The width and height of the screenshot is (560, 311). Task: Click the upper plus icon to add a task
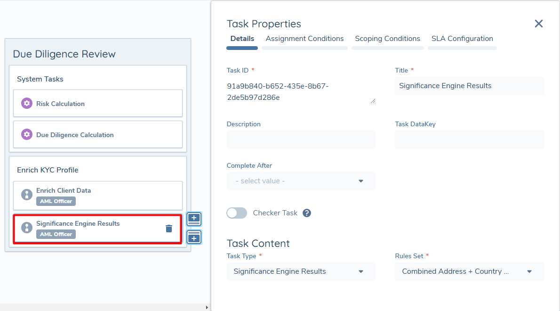coord(194,219)
